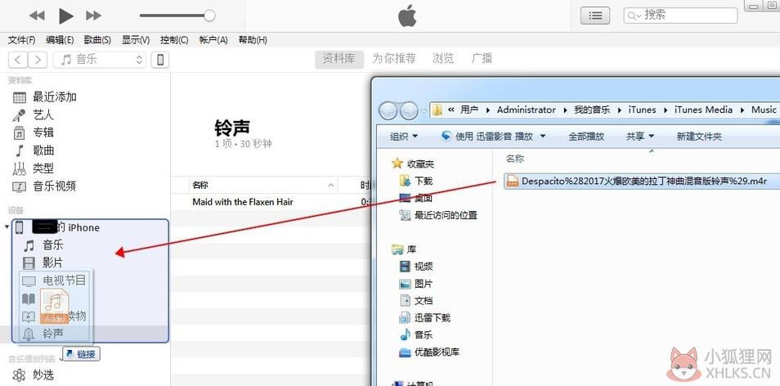Click 新建文件夹 in Explorer toolbar

699,137
